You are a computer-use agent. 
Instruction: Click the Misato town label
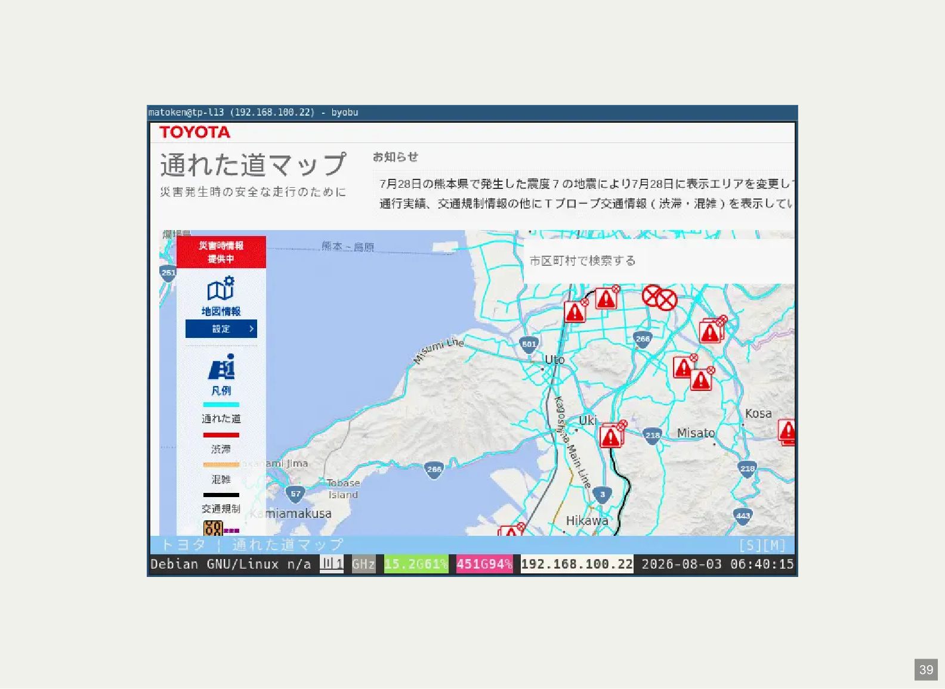(x=696, y=433)
